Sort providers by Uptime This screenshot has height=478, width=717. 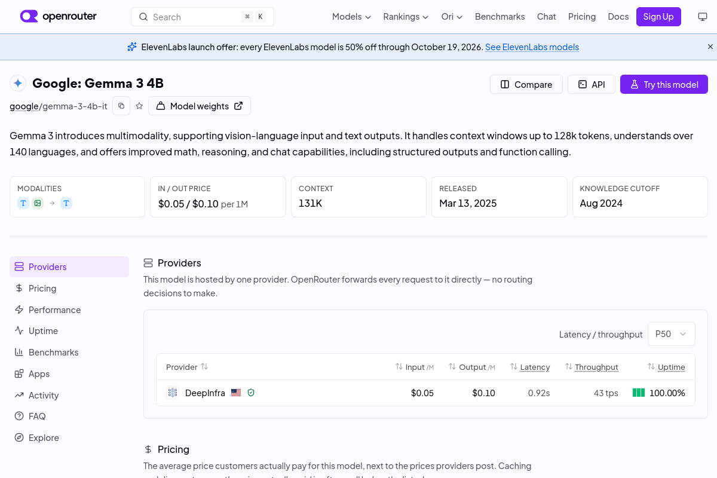coord(666,367)
